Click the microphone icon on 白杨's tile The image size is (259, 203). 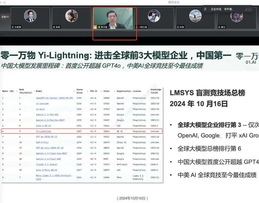[178, 27]
